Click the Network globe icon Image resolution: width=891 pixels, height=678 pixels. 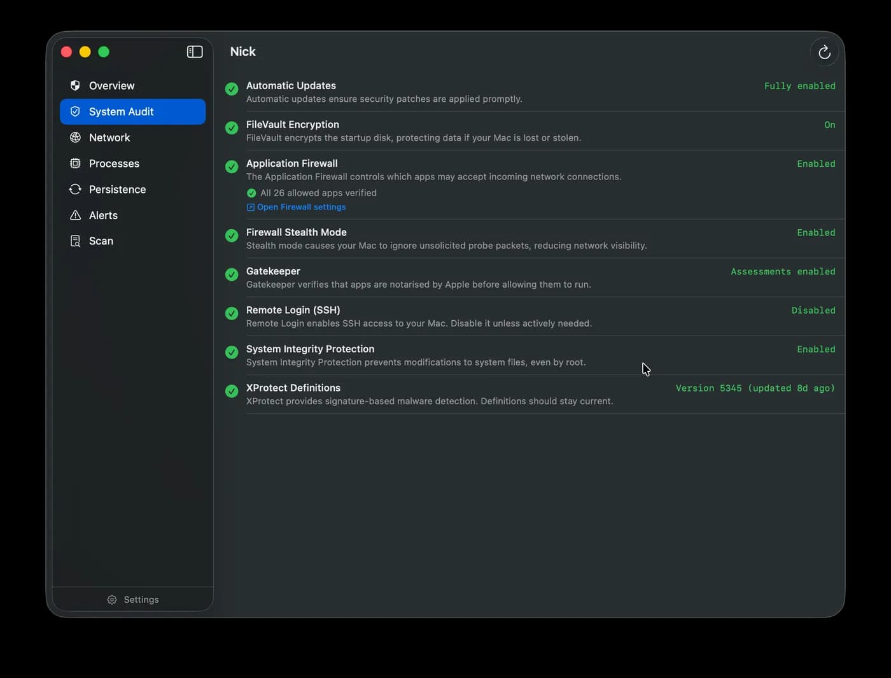pos(75,138)
